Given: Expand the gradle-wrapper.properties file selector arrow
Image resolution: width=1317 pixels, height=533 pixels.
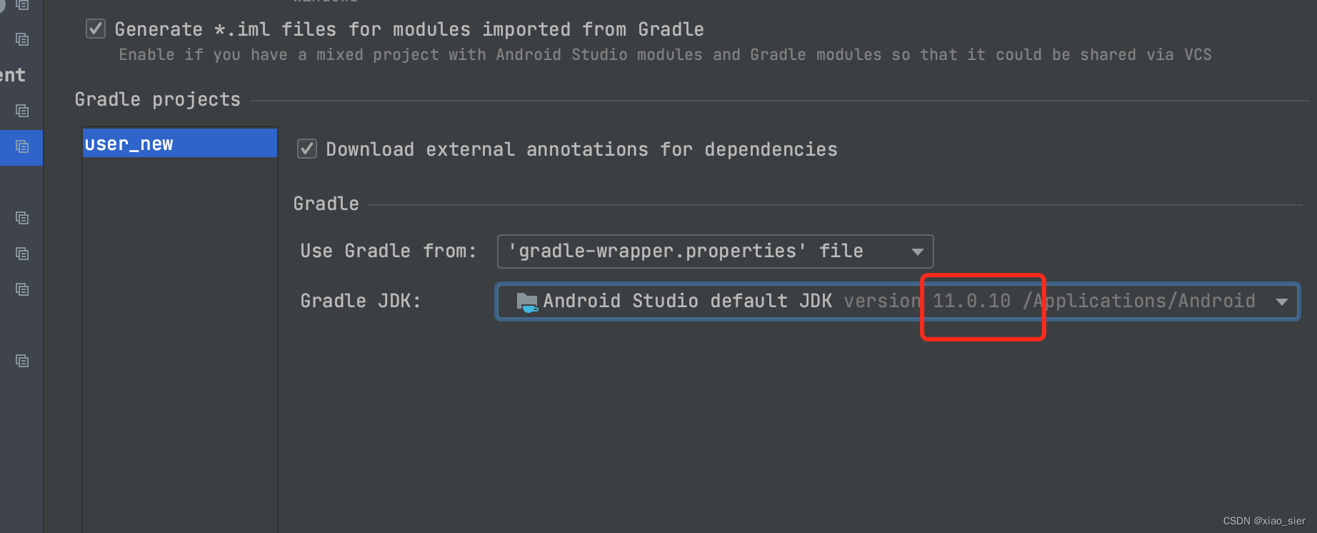Looking at the screenshot, I should click(918, 251).
